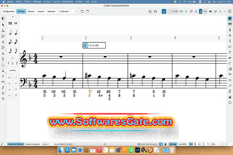Show longer note durations chevron
Viewport: 233px width, 155px height.
[x=13, y=17]
